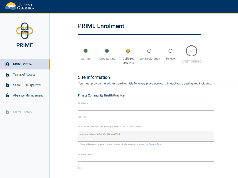Click the lock icon beside Share GPID/Approval
238x178 pixels.
[8, 85]
